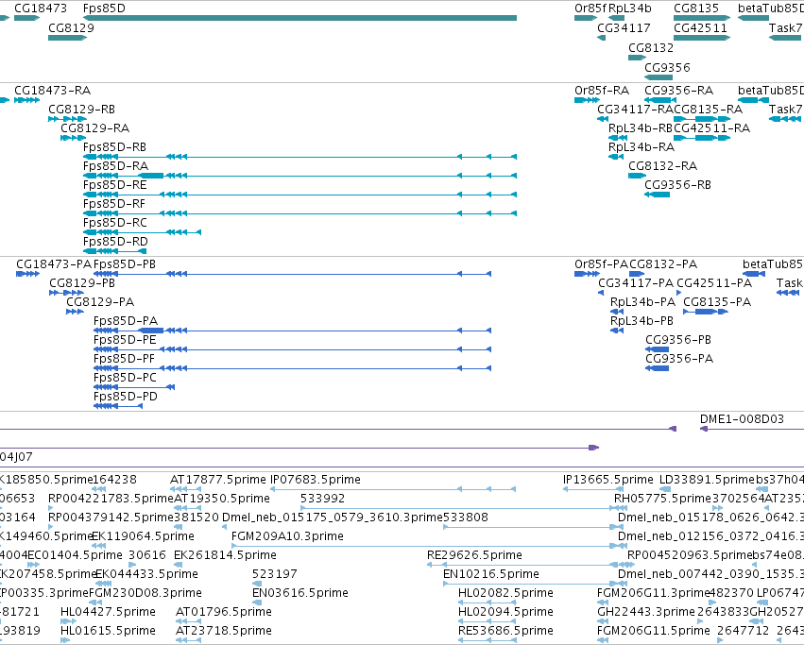Click EST GH22443.3prime

pos(646,612)
